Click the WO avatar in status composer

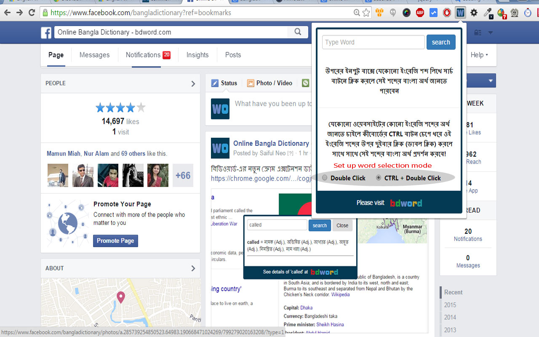click(x=220, y=109)
